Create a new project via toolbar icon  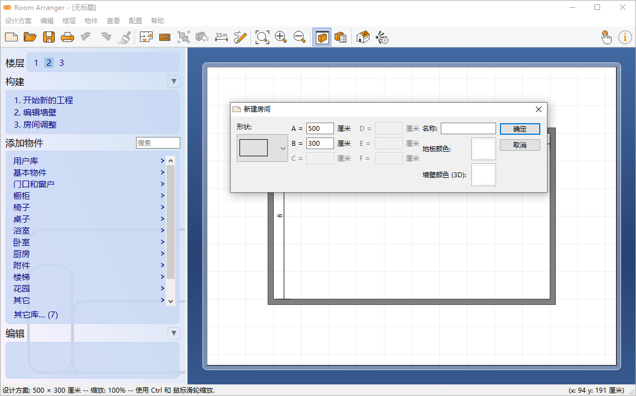click(11, 37)
